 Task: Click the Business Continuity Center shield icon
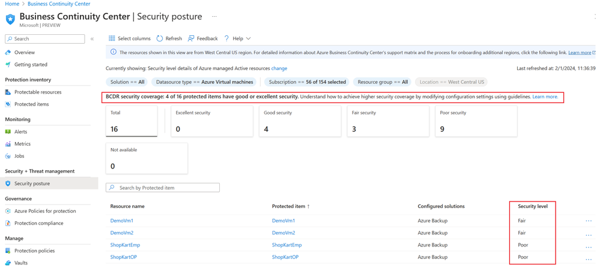pos(10,19)
